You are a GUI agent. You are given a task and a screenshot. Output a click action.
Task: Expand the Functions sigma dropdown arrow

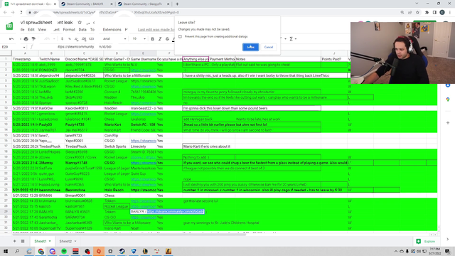[296, 38]
